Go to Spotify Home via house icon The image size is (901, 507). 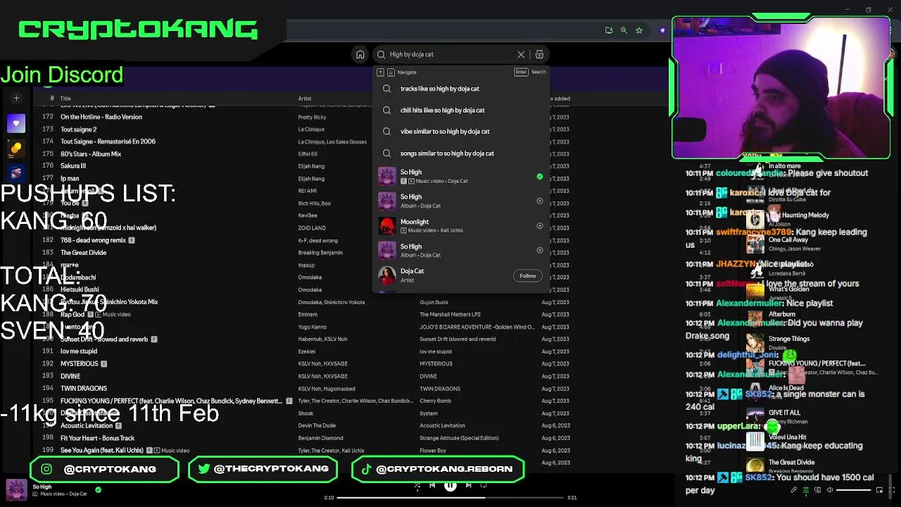pos(360,54)
